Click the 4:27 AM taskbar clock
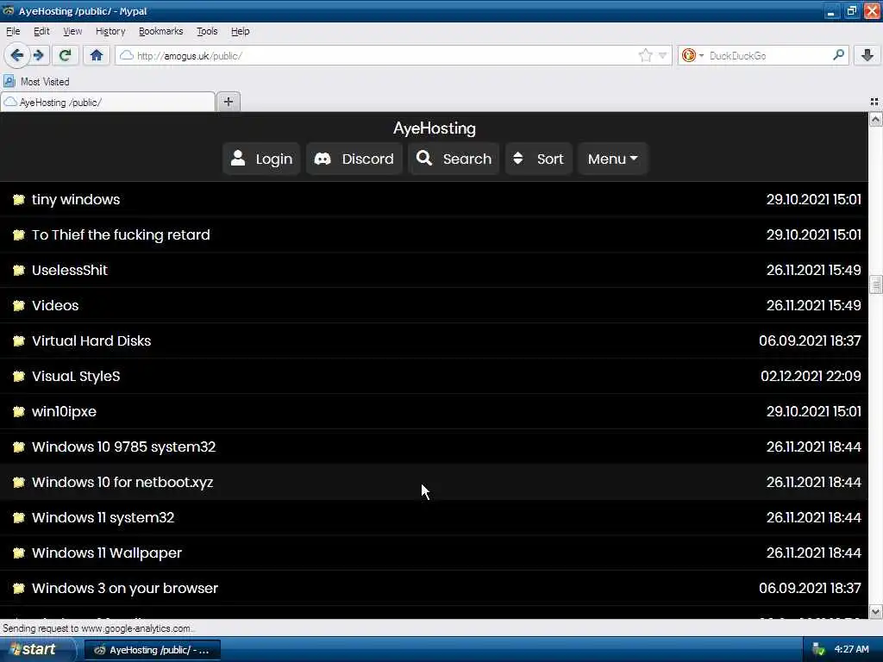The width and height of the screenshot is (883, 662). [851, 650]
